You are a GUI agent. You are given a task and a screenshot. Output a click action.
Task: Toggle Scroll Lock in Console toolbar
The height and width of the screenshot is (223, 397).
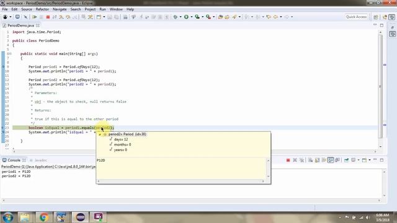point(317,160)
